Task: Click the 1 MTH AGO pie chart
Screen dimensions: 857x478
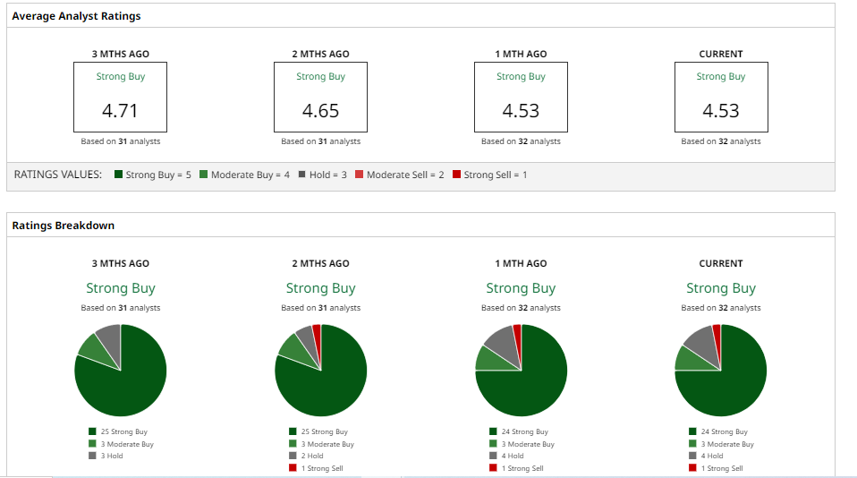Action: 521,371
